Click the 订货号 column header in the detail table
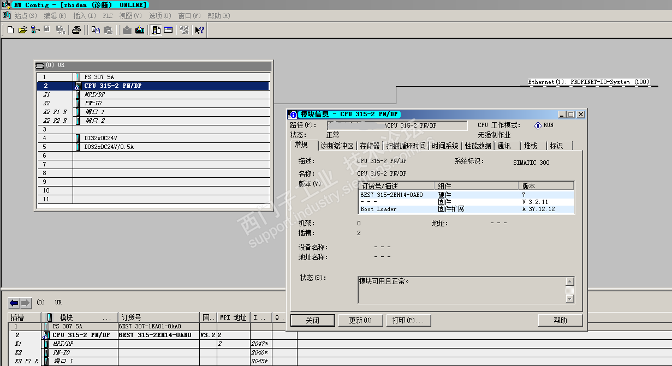672x366 pixels. click(x=159, y=317)
